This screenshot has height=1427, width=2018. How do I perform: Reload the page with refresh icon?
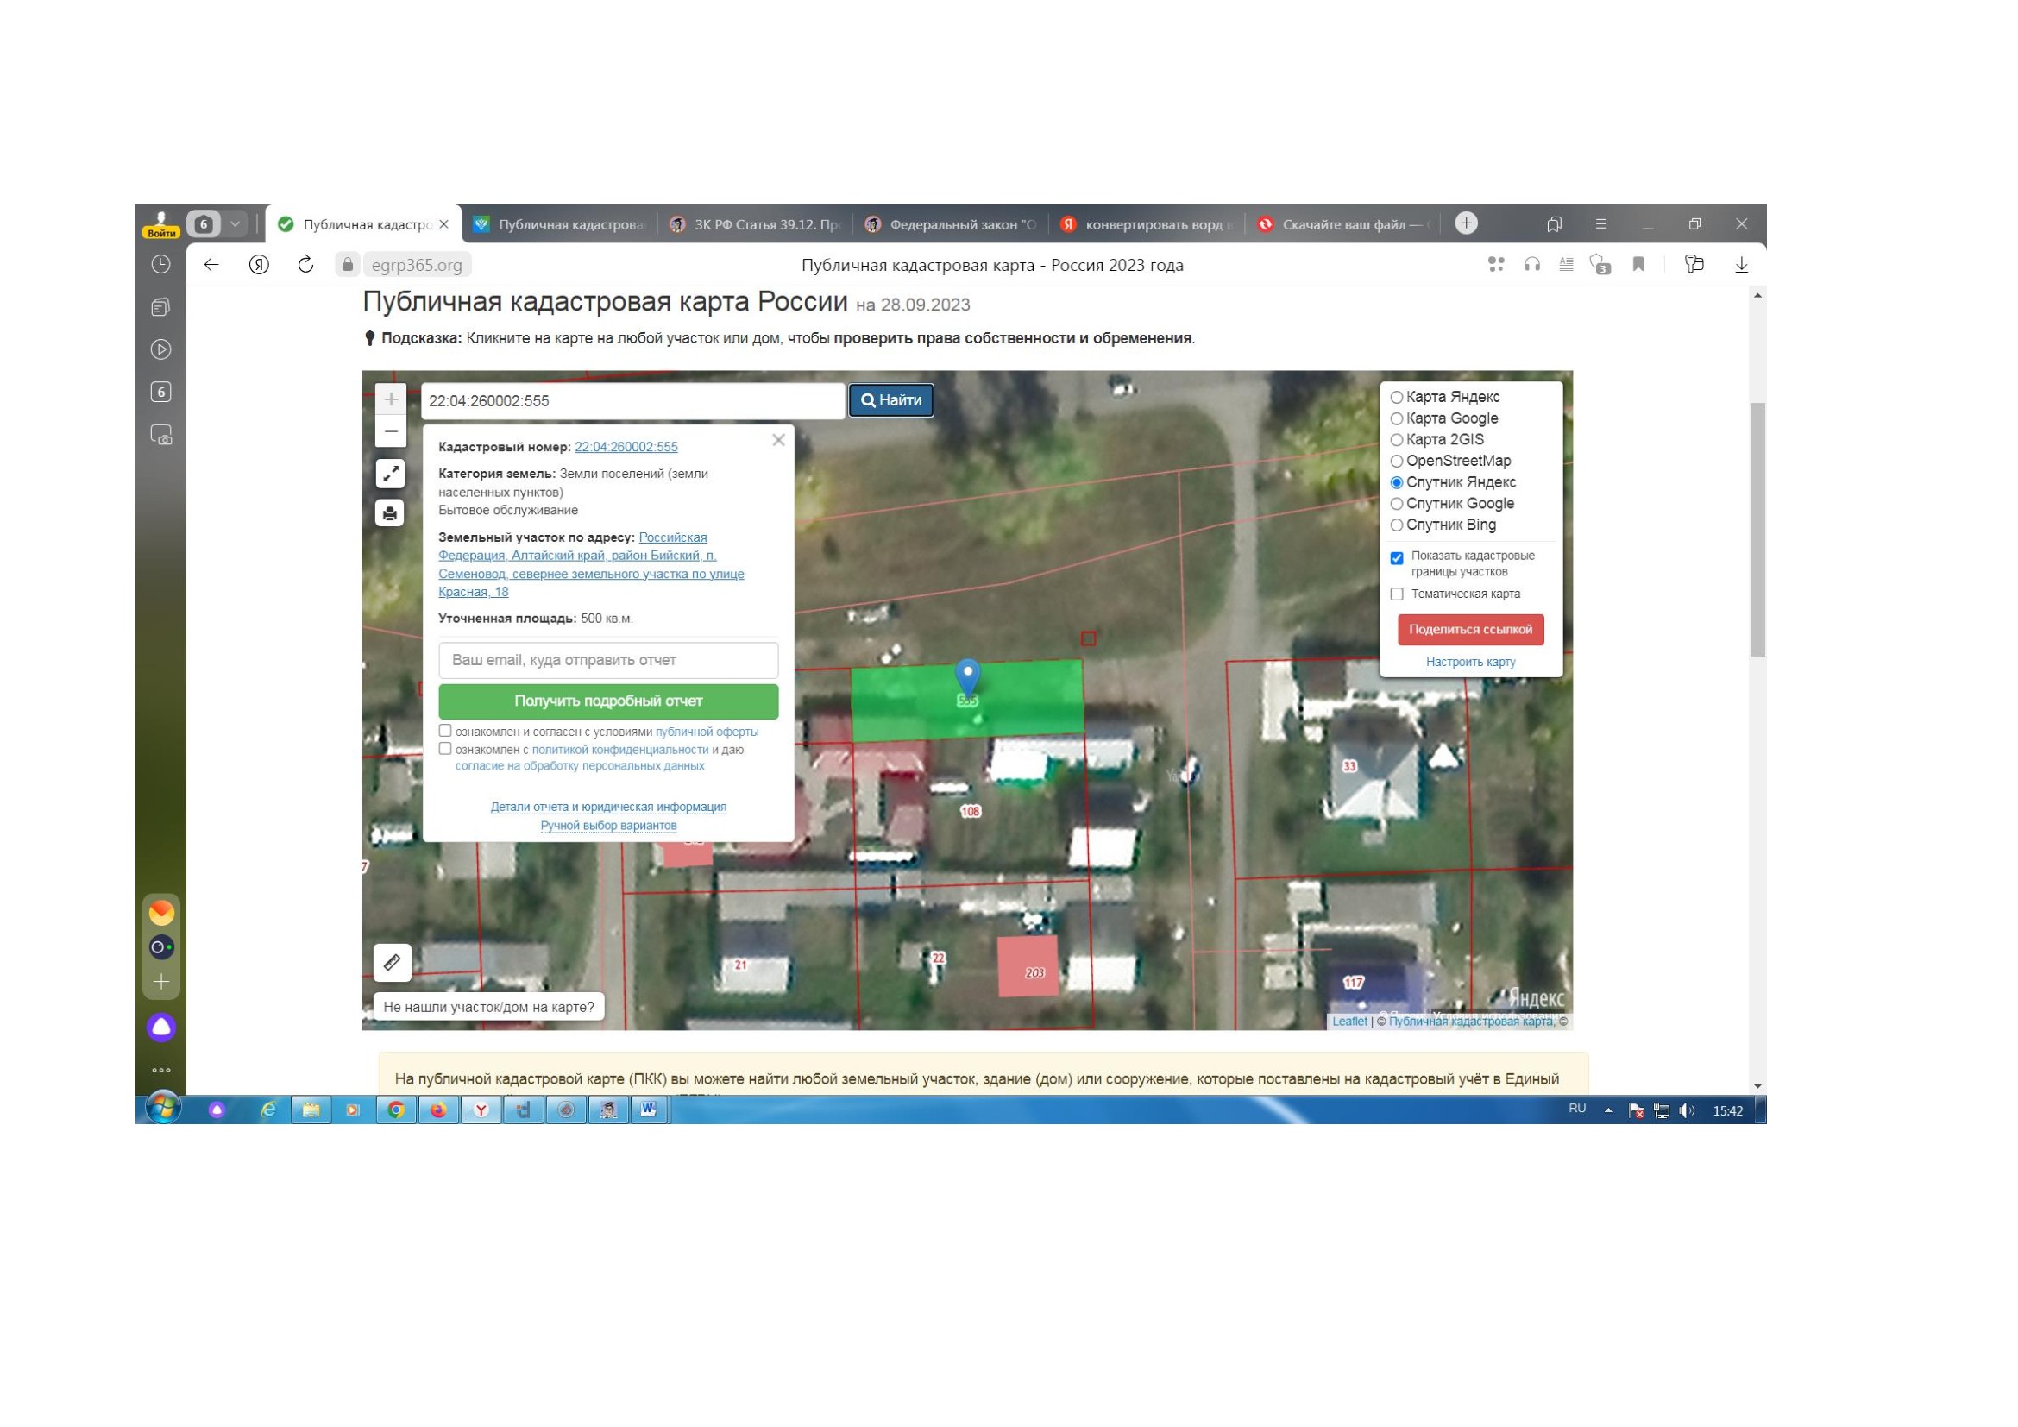point(305,265)
